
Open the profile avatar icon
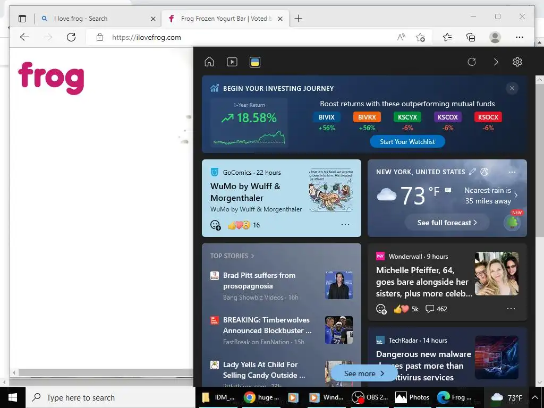click(x=495, y=37)
